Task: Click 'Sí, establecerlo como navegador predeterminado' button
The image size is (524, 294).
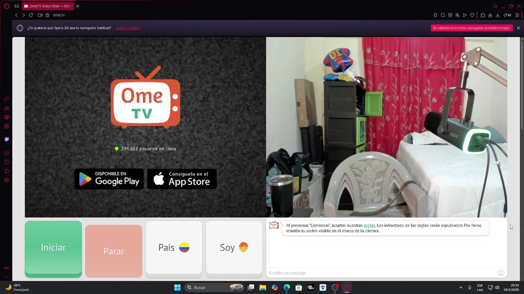Action: [471, 28]
